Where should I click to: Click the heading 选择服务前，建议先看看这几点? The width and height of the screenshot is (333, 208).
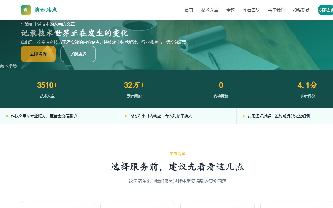(177, 167)
